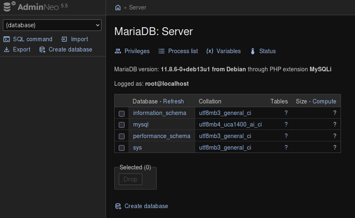This screenshot has width=355, height=218.
Task: Open the performance_schema database
Action: tap(162, 136)
